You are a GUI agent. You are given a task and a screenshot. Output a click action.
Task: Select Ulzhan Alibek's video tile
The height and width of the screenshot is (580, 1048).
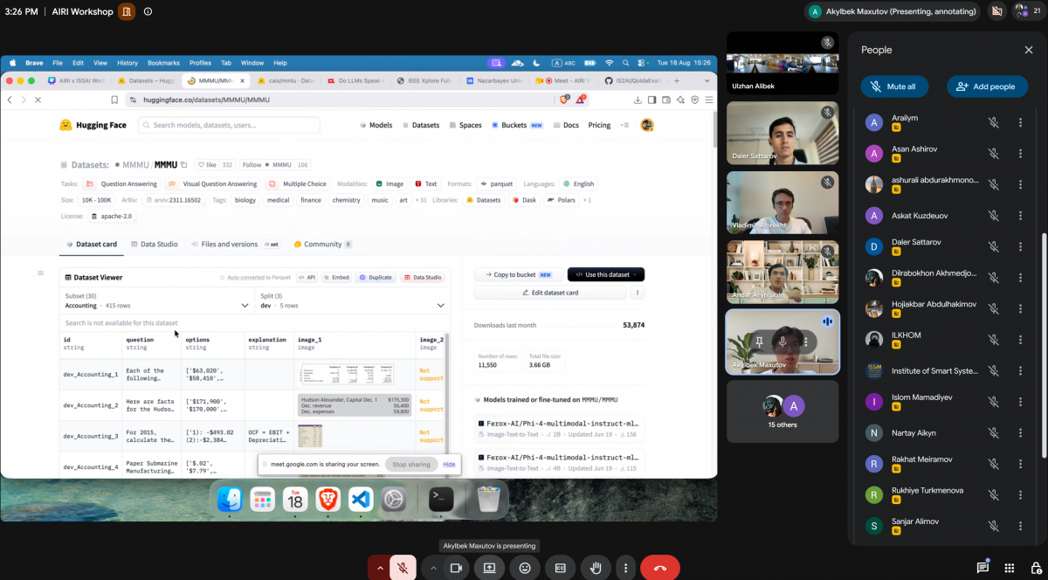pos(783,63)
